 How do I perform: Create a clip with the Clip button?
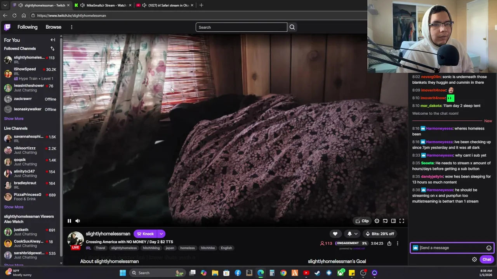[x=362, y=221]
